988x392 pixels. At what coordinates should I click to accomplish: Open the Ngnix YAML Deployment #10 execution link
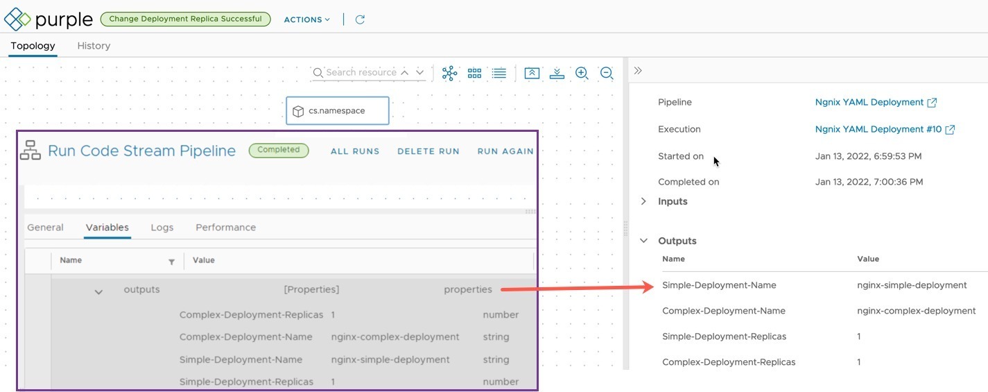tap(885, 129)
